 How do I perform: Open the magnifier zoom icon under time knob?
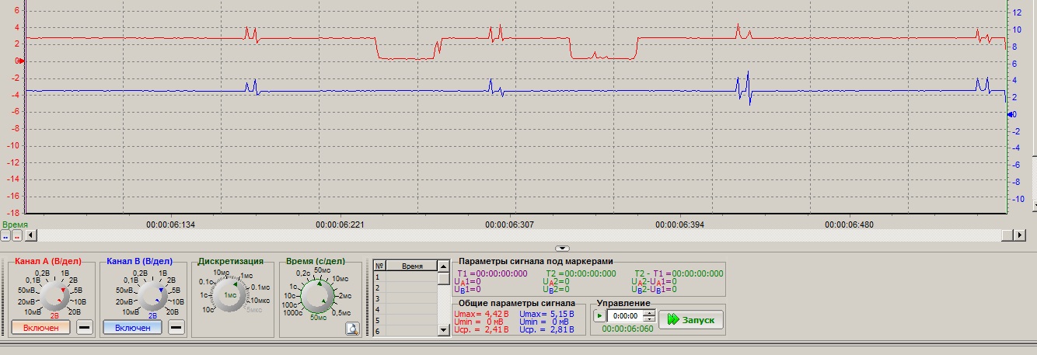pos(352,329)
